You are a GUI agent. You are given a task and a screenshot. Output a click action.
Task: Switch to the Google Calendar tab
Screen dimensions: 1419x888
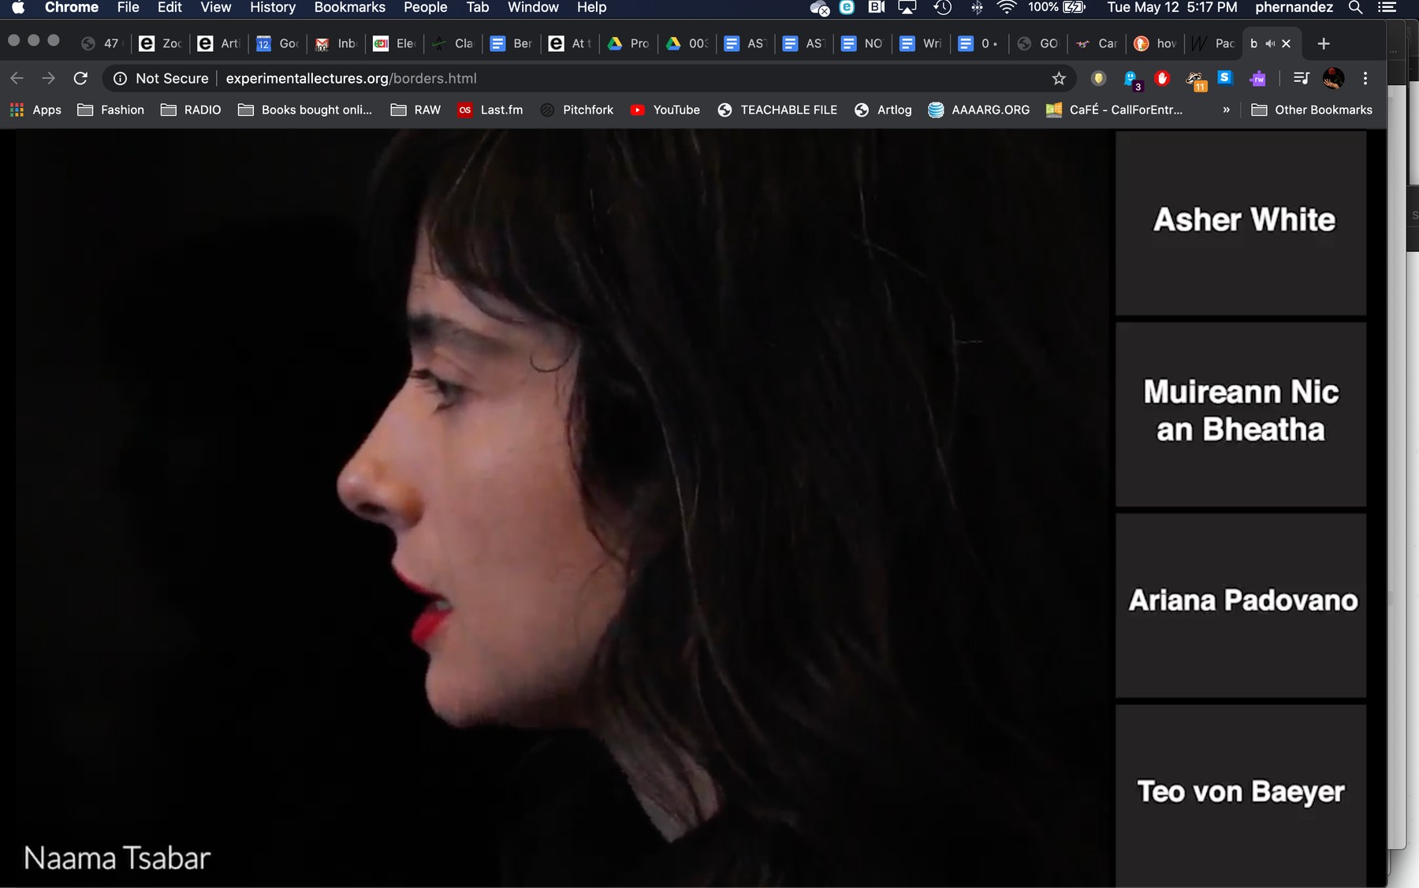pos(277,43)
